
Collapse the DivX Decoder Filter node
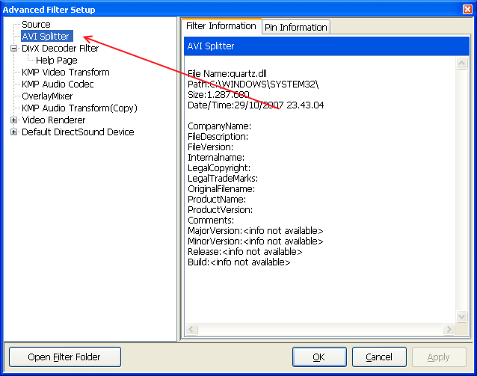pos(13,48)
